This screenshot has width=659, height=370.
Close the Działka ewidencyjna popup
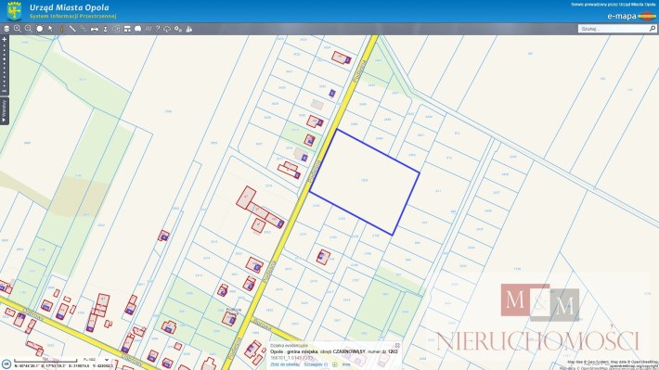pyautogui.click(x=397, y=346)
